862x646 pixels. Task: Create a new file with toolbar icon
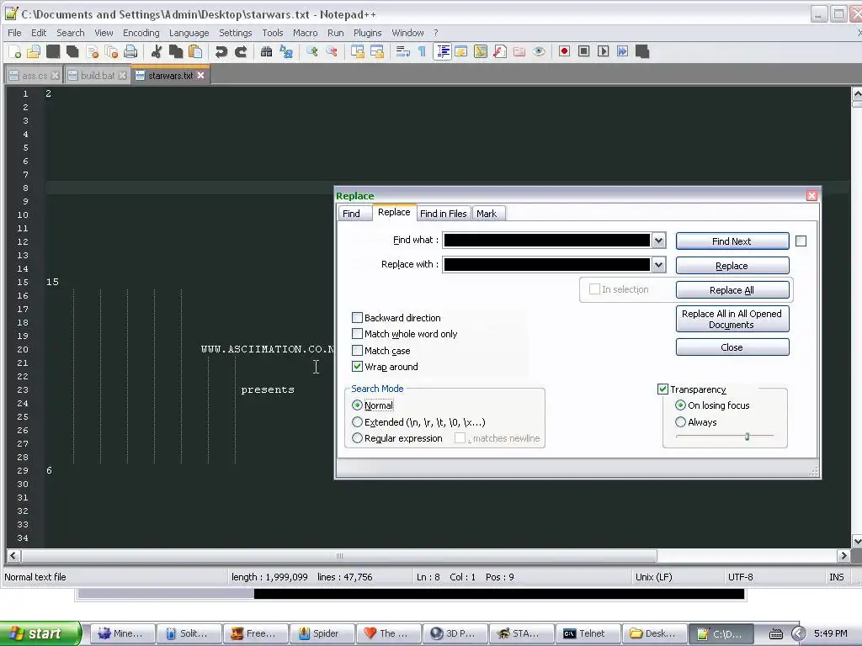15,51
